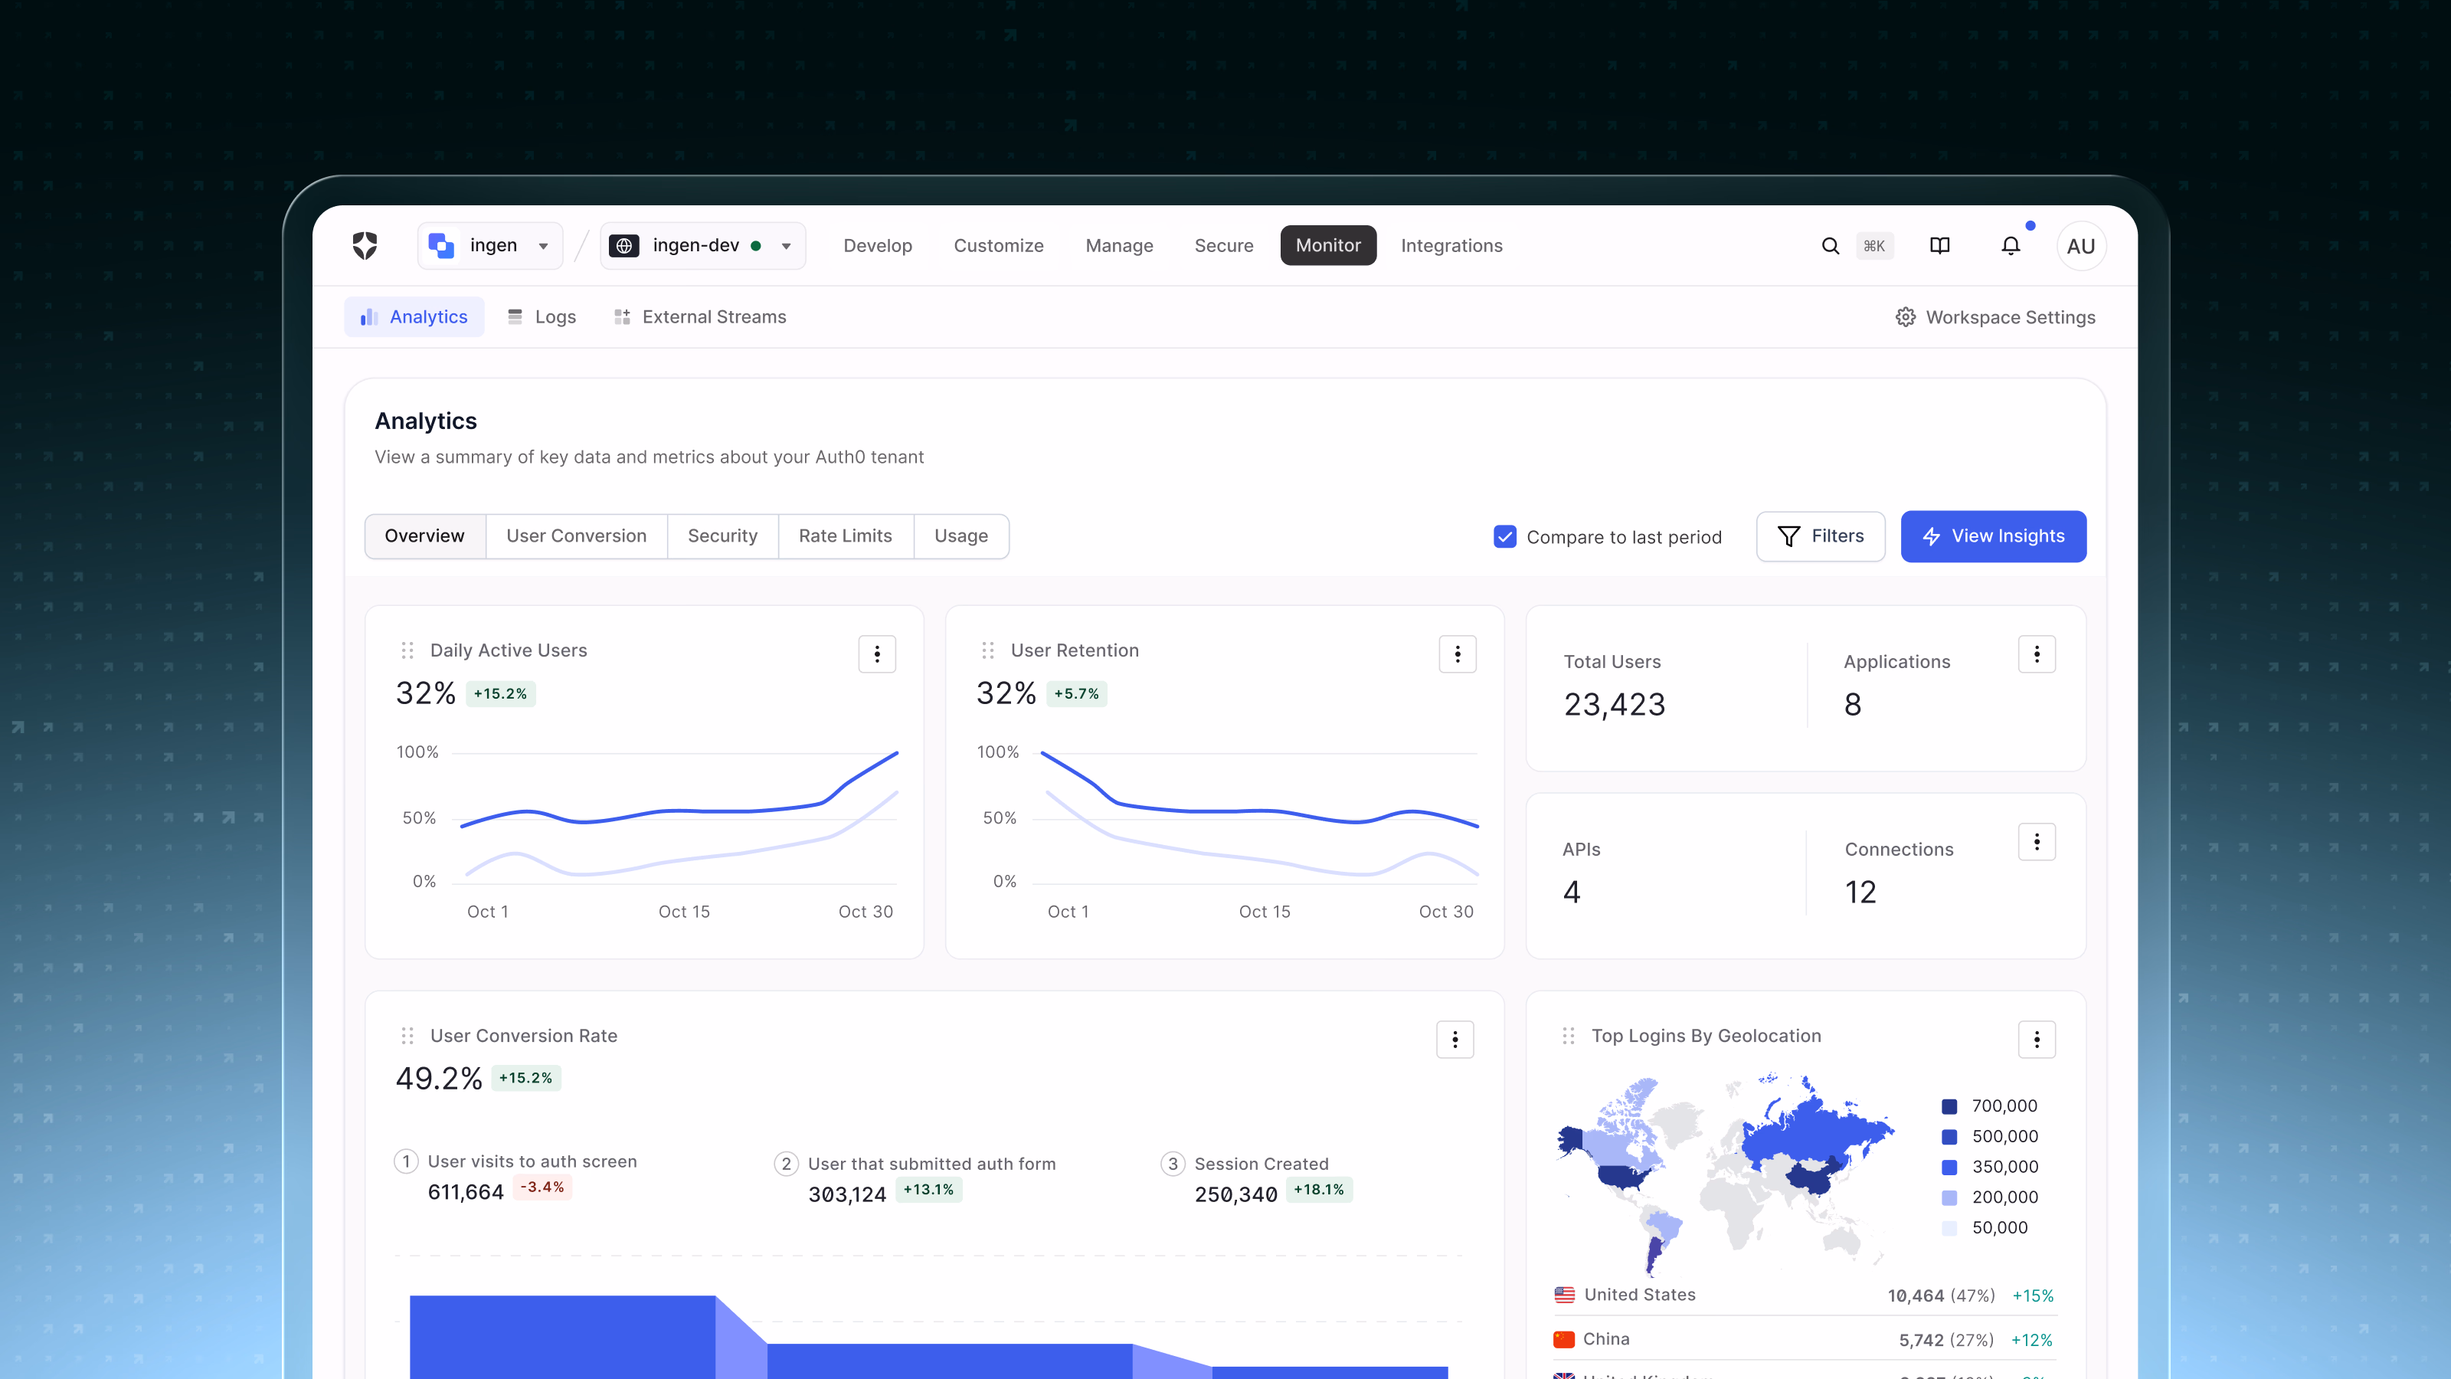The width and height of the screenshot is (2451, 1379).
Task: Open APIs and Connections card menu
Action: pyautogui.click(x=2037, y=841)
